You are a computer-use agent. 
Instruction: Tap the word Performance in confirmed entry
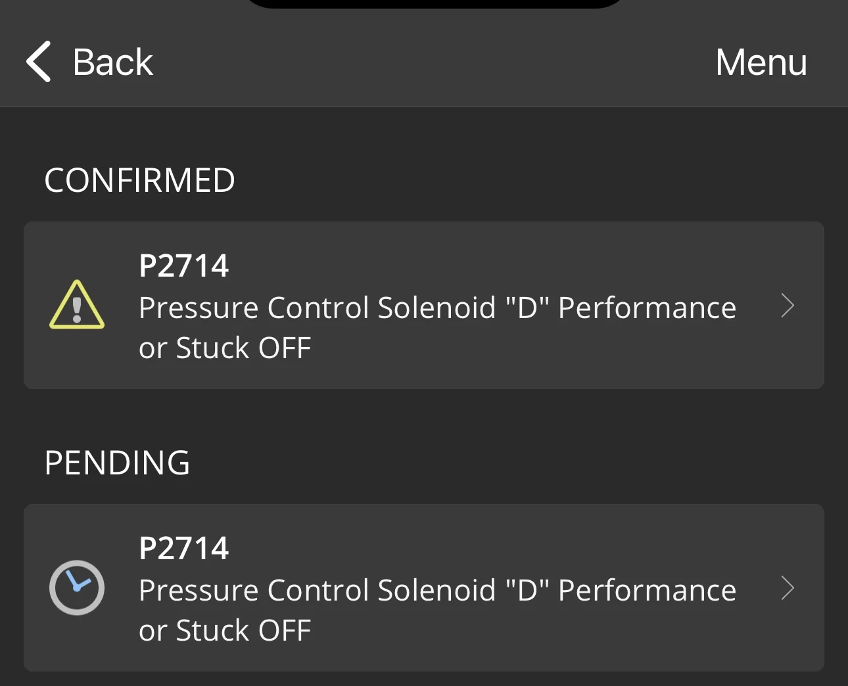[x=647, y=308]
